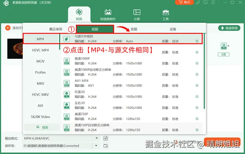The height and width of the screenshot is (154, 245).
Task: Choose MOV in format list
Action: coord(40,61)
